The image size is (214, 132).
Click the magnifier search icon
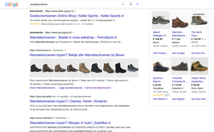(x=138, y=4)
